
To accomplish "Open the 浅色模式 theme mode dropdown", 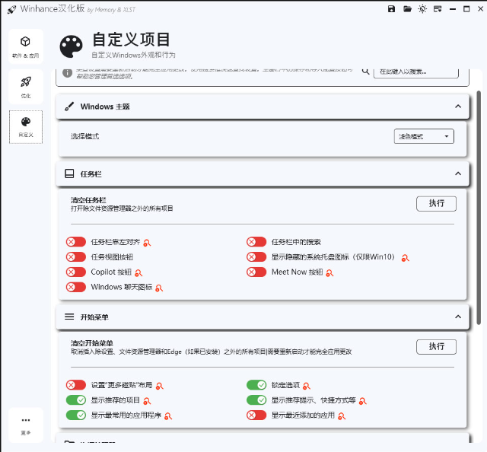I will pos(424,136).
